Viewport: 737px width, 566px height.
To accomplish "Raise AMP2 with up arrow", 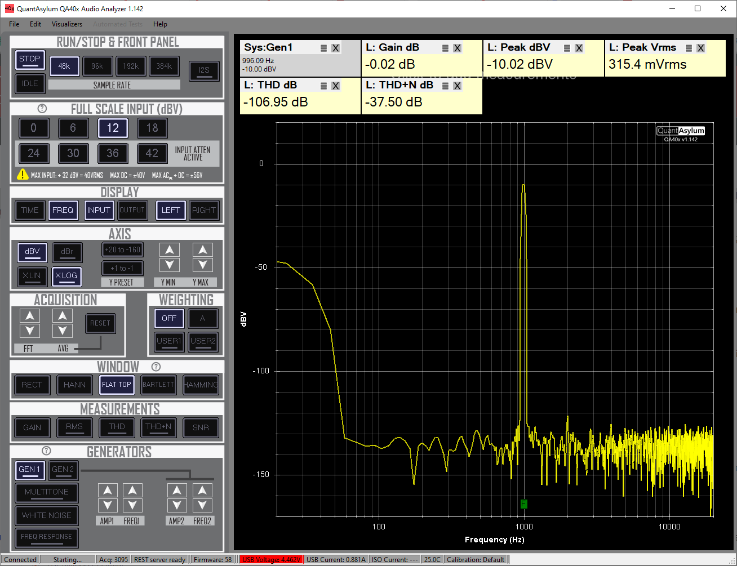I will coord(177,490).
